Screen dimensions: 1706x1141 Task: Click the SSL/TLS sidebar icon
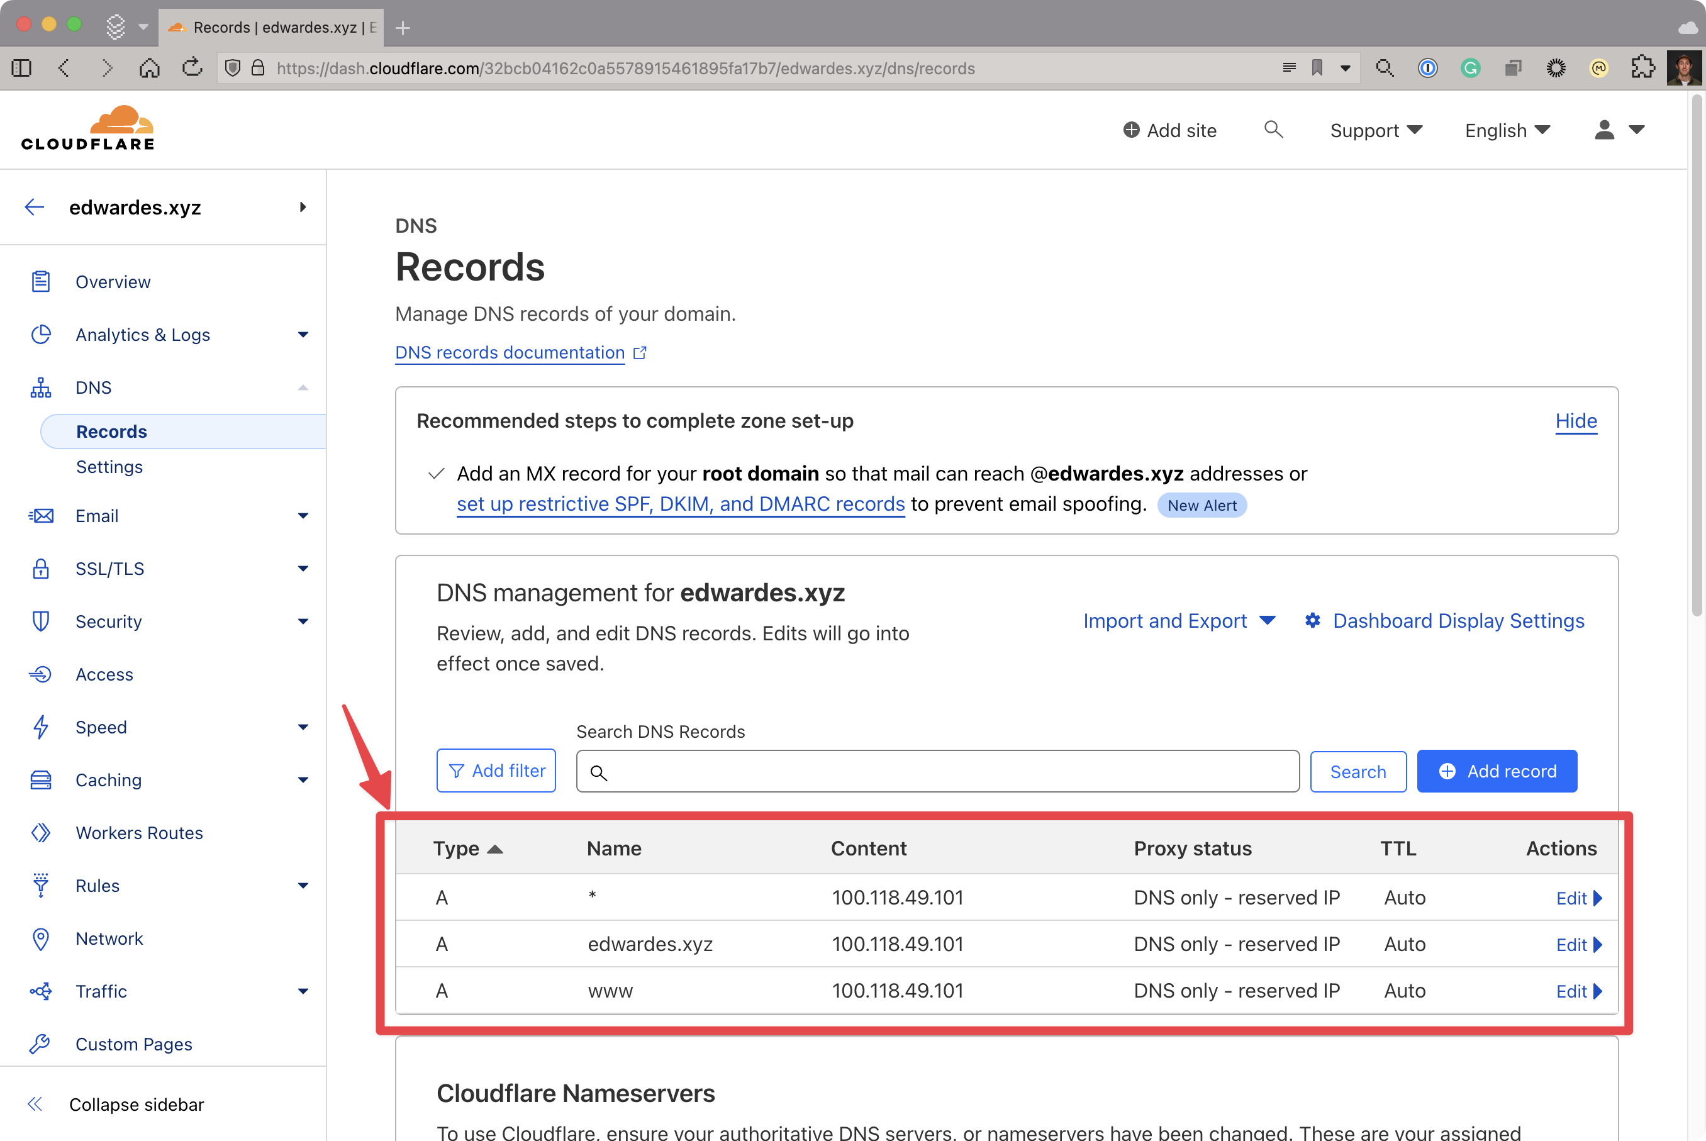click(40, 568)
